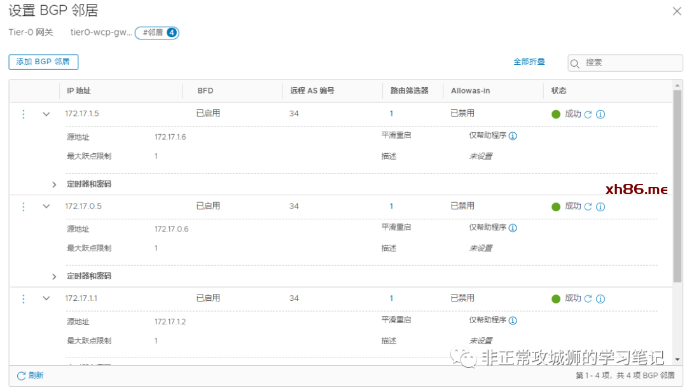
Task: Collapse the 172.17.0.5 neighbor row
Action: tap(46, 207)
